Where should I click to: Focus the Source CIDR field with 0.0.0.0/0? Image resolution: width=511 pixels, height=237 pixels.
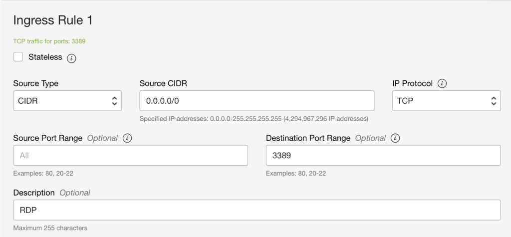click(x=256, y=101)
